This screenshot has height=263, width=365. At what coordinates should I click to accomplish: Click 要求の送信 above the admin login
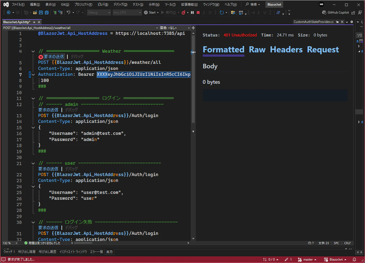(x=48, y=110)
